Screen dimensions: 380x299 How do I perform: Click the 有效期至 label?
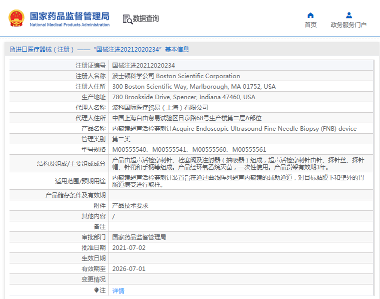coord(93,269)
